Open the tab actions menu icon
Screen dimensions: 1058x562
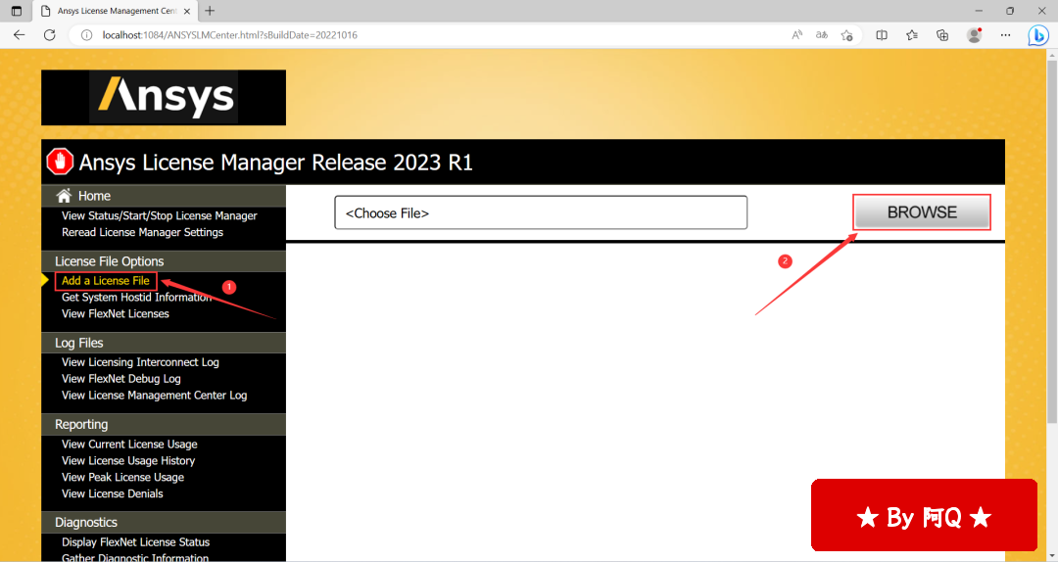(16, 11)
